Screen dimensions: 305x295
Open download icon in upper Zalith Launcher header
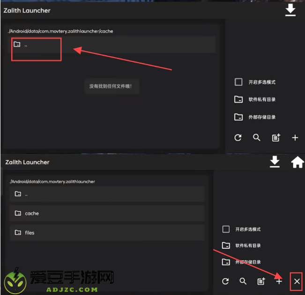[290, 10]
